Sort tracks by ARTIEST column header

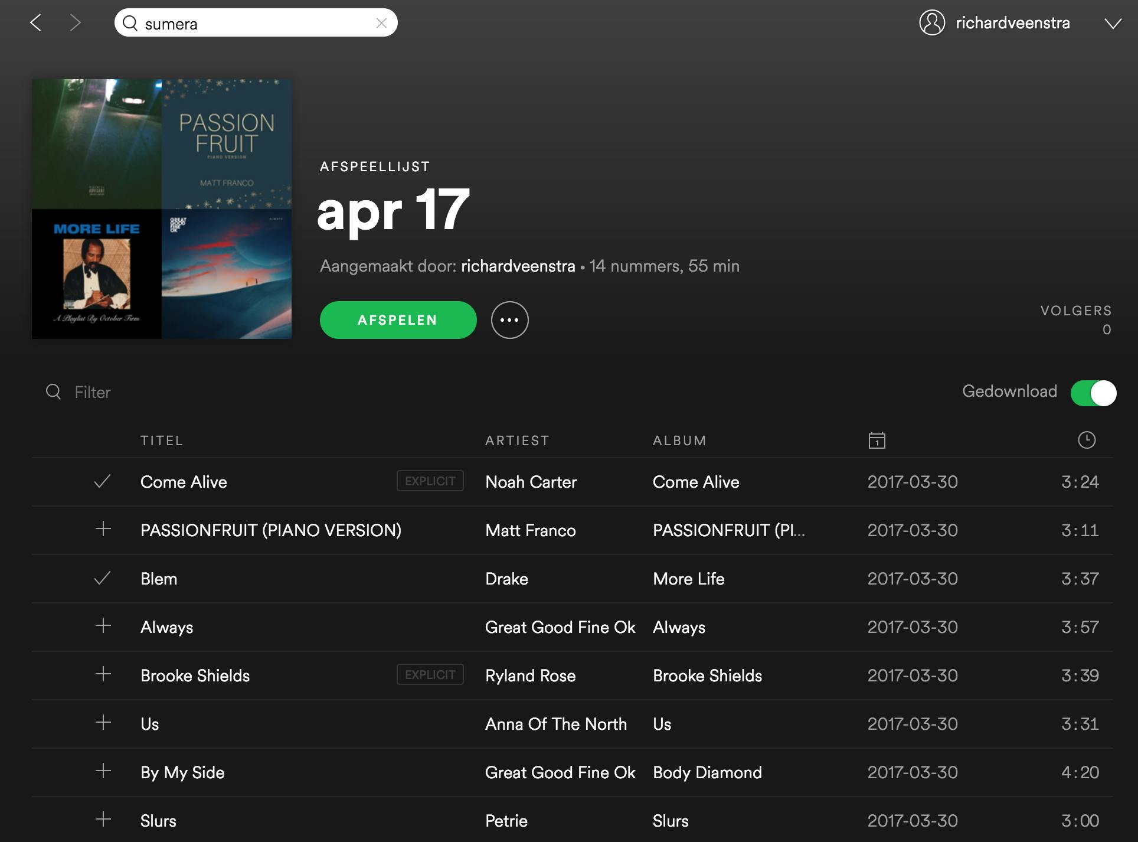[x=517, y=440]
